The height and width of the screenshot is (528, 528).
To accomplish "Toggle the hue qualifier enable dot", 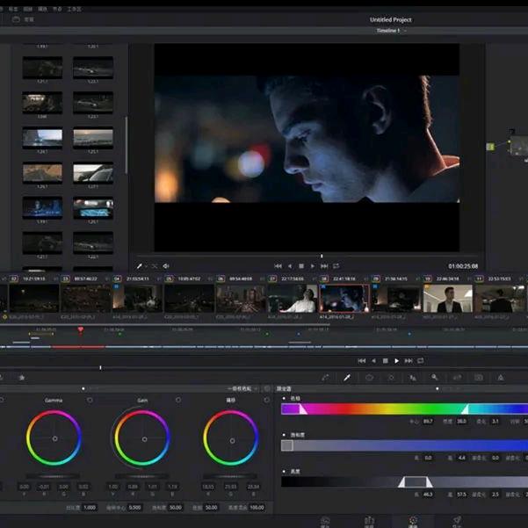I will (x=284, y=397).
